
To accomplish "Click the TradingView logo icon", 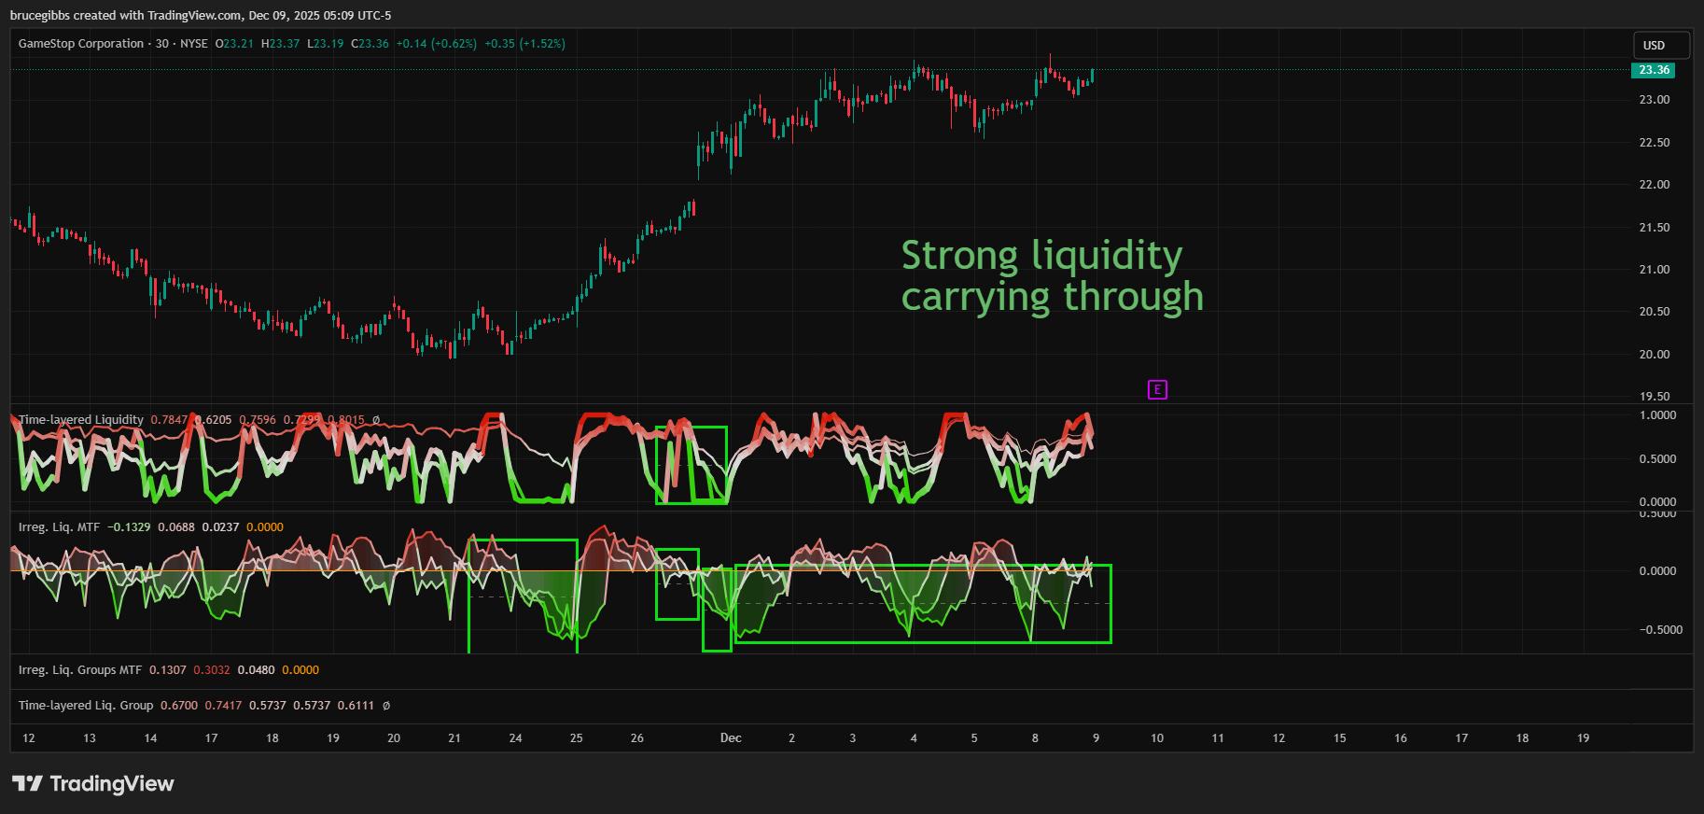I will pos(27,783).
